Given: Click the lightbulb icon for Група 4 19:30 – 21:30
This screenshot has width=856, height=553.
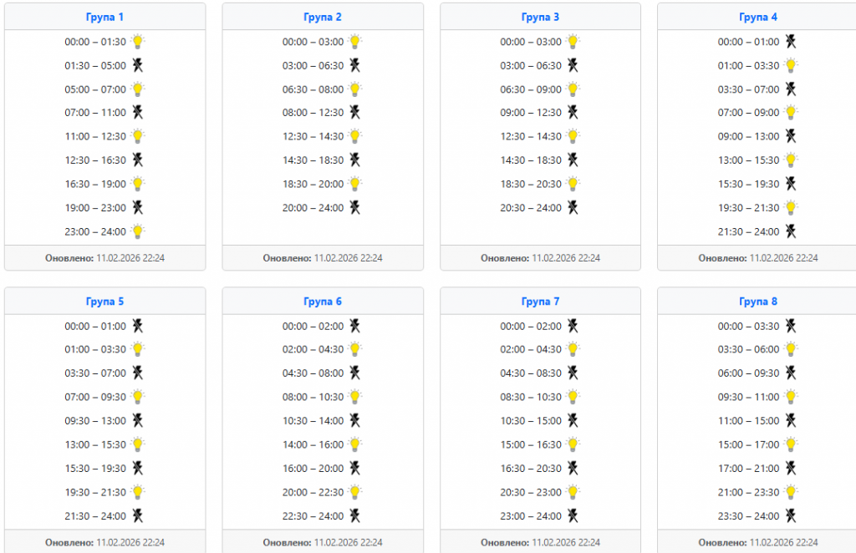Looking at the screenshot, I should point(791,207).
